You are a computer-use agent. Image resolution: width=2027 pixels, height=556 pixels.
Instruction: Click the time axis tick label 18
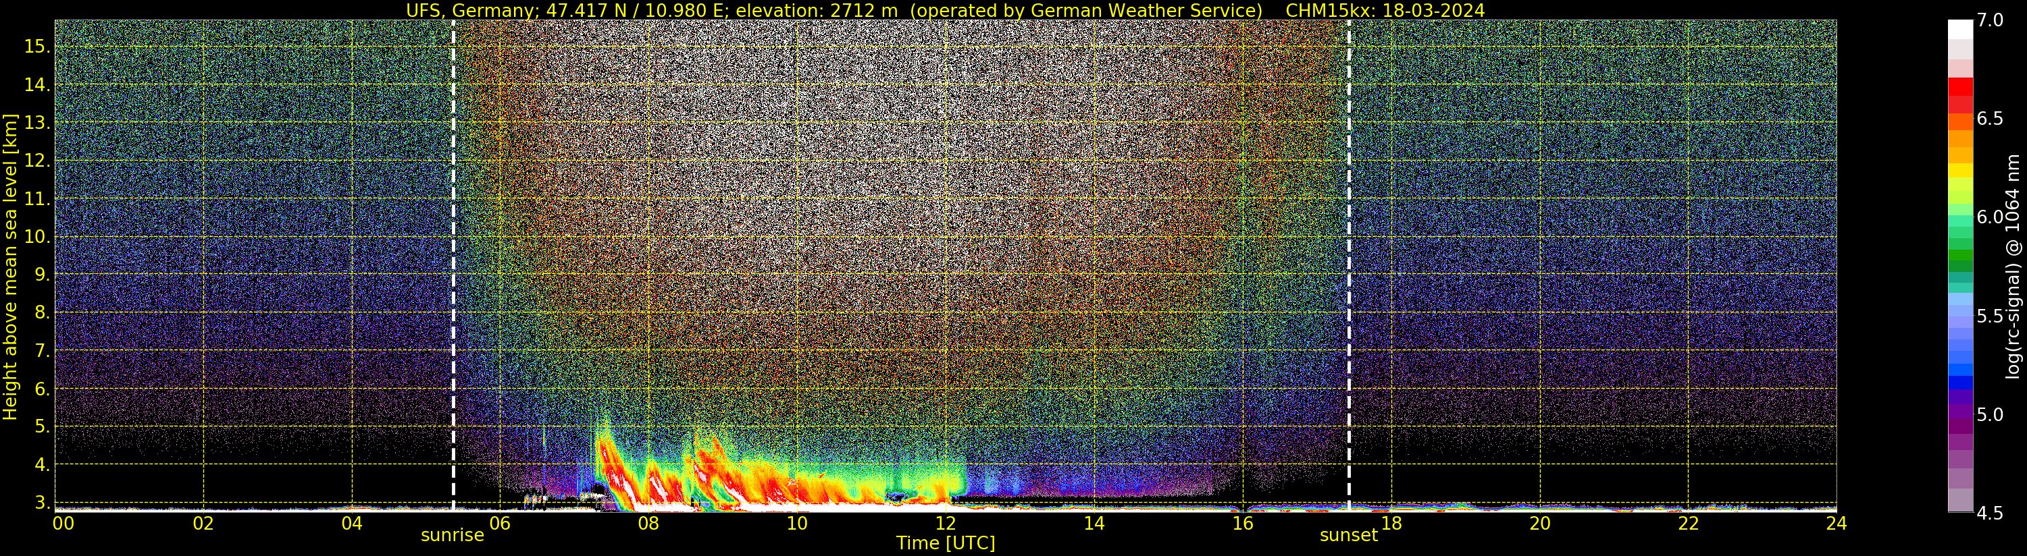[x=1391, y=523]
